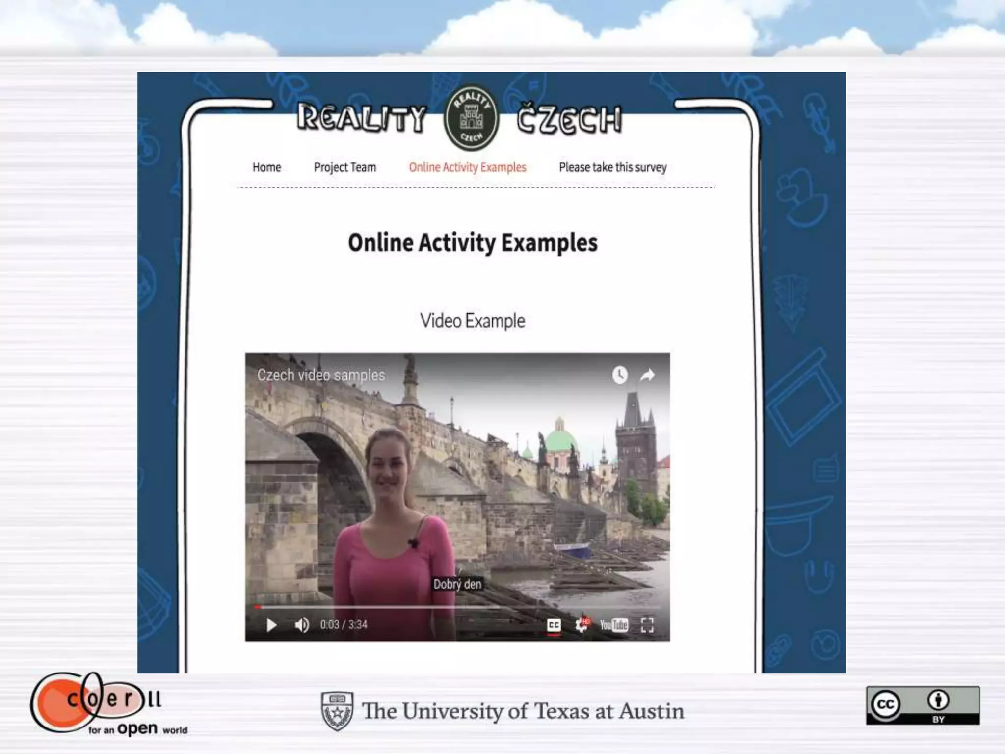Click the Dobrý den subtitle caption
Viewport: 1005px width, 754px height.
pos(457,584)
